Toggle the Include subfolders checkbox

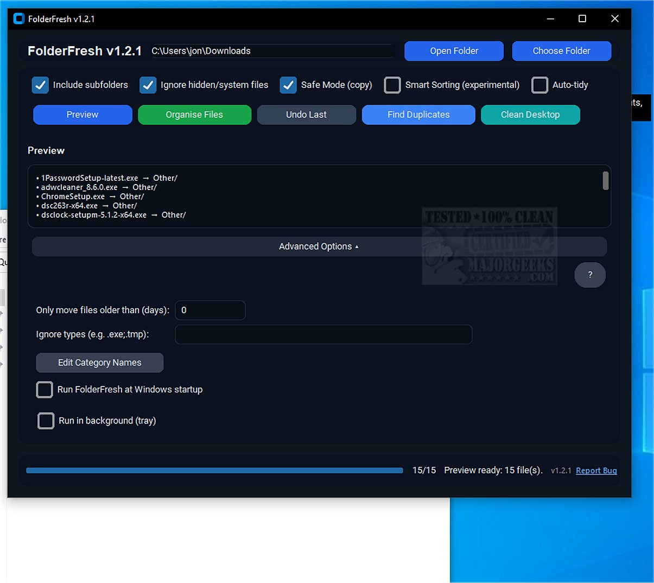[41, 85]
